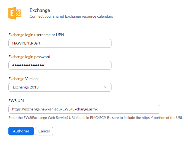The image size is (188, 146).
Task: Click the 'Exchange 2013' selected value text
Action: 26,87
